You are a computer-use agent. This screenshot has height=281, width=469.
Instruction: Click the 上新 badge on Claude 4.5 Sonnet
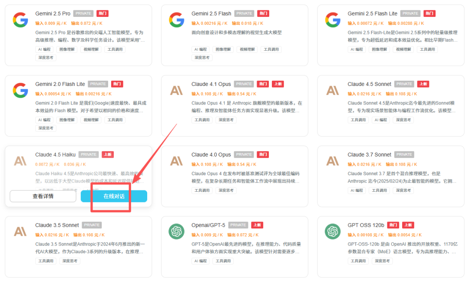(x=423, y=84)
